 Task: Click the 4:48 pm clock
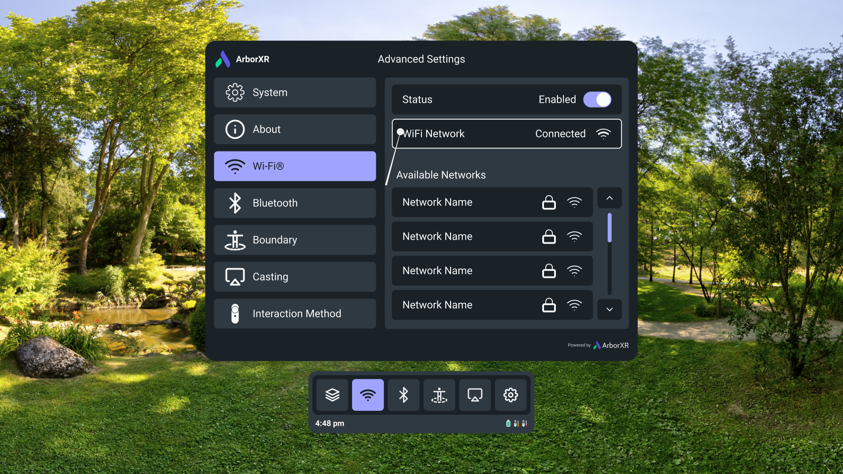tap(330, 424)
